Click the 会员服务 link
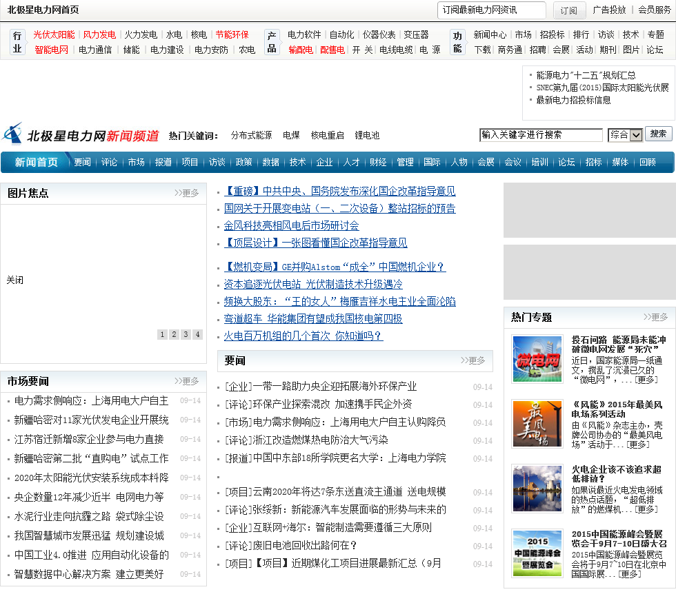The height and width of the screenshot is (614, 676). pyautogui.click(x=655, y=10)
